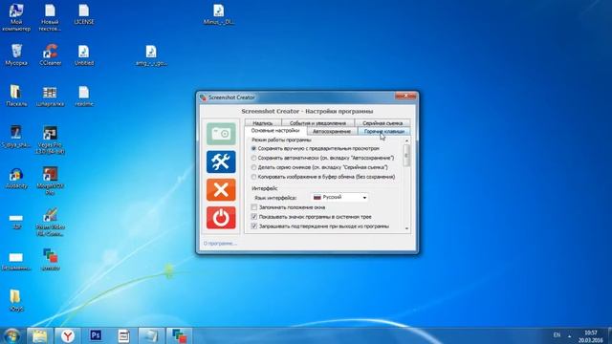Select 'Сохранять вручную с предварительным просмотром' radio option
The image size is (612, 344).
coord(254,149)
